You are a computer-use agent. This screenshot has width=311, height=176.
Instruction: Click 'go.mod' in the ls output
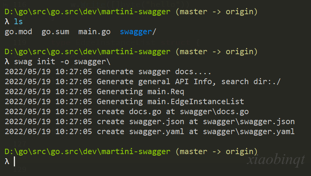(x=18, y=32)
